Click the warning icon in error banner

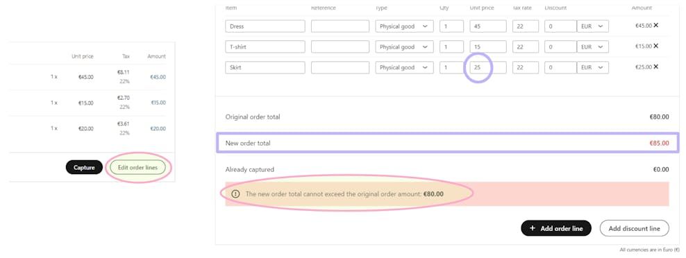tap(235, 193)
